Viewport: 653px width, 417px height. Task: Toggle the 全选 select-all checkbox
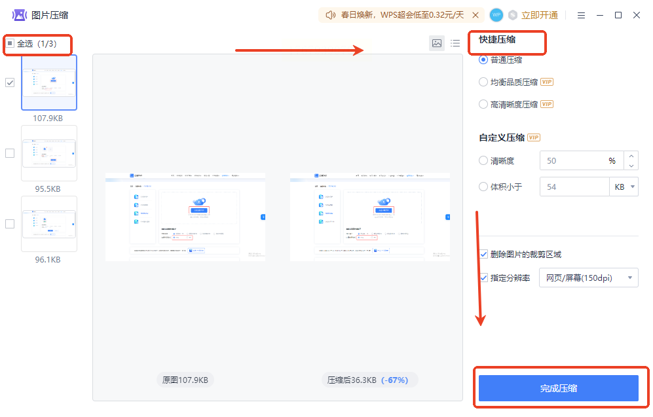click(10, 43)
